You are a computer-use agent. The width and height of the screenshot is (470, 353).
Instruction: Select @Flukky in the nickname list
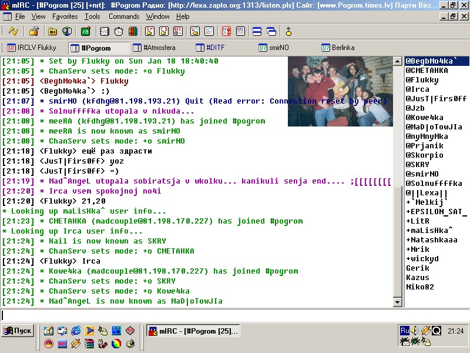coord(422,80)
